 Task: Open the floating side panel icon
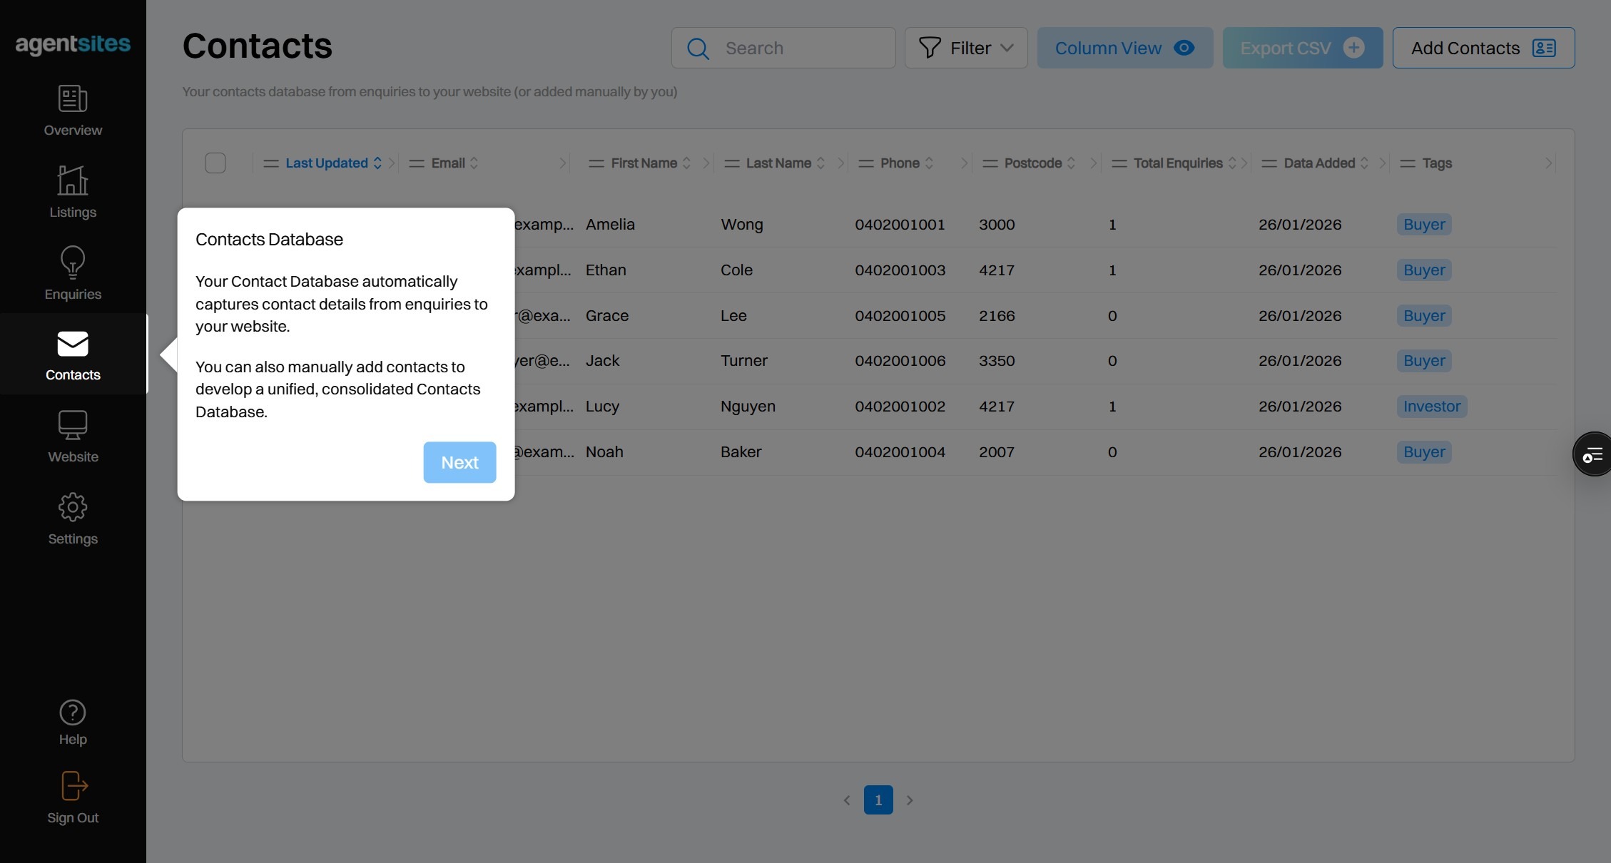click(x=1592, y=454)
